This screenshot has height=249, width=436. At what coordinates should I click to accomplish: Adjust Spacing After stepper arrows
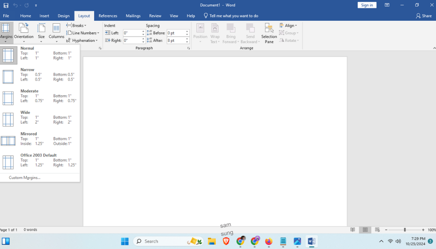pyautogui.click(x=187, y=40)
